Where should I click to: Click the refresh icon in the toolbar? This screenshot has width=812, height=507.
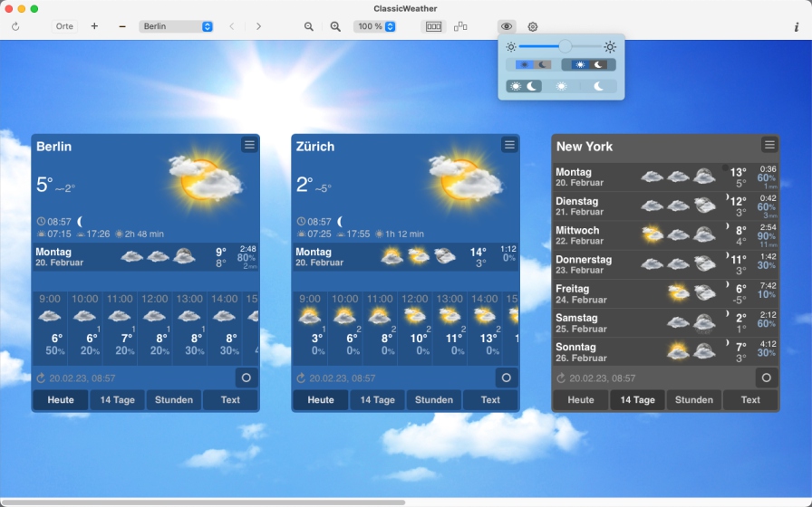coord(15,26)
